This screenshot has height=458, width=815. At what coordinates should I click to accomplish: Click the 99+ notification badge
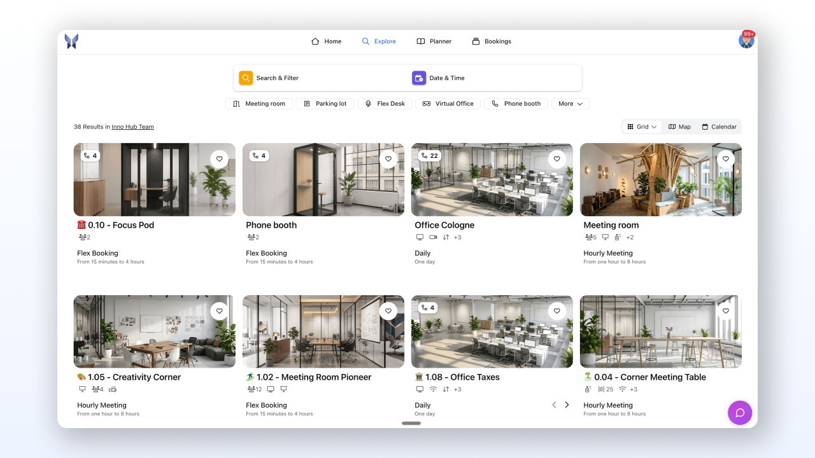click(749, 34)
